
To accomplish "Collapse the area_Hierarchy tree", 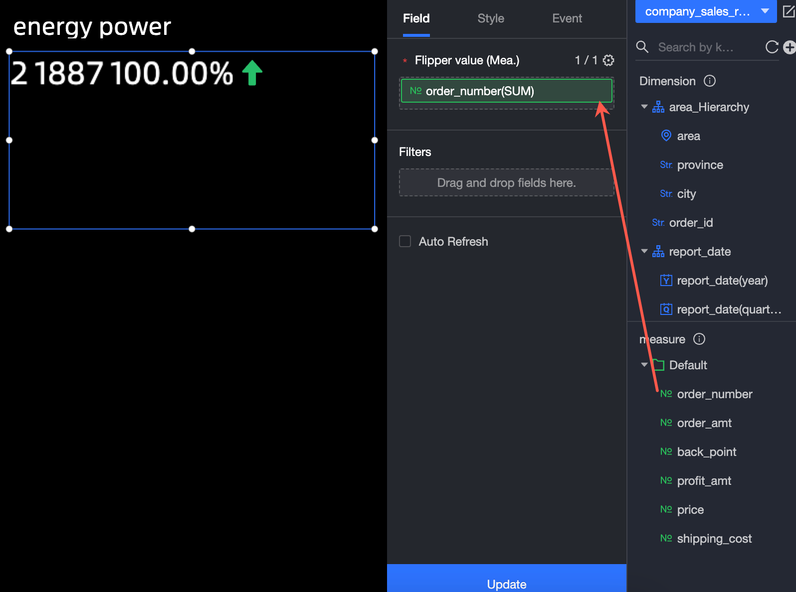I will (x=644, y=107).
